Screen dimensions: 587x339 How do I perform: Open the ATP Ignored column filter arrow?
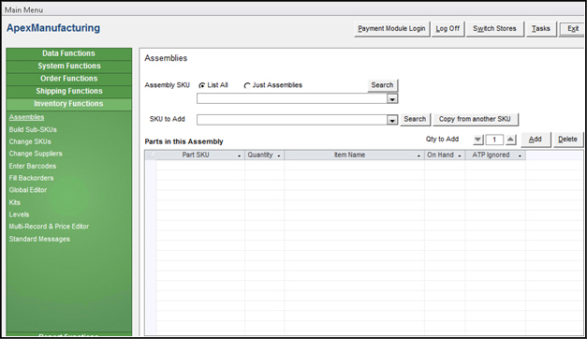coord(520,155)
